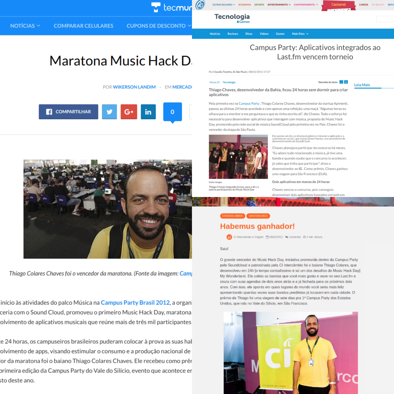
Task: Click 'Dois aplicativos em menos de 24 horas' subheading
Action: coord(301,182)
